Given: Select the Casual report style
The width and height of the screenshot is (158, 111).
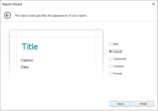Looking at the screenshot, I should coord(115,51).
